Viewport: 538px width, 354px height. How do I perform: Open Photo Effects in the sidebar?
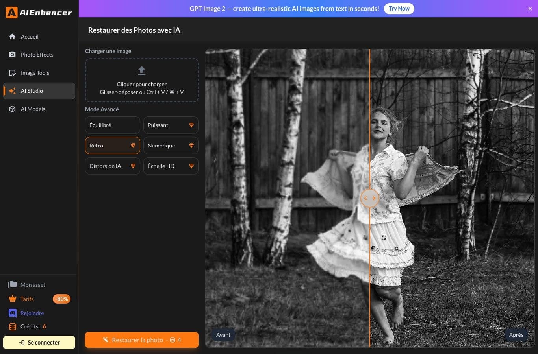coord(39,55)
